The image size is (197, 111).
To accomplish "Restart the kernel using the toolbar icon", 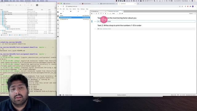I will [x=108, y=14].
